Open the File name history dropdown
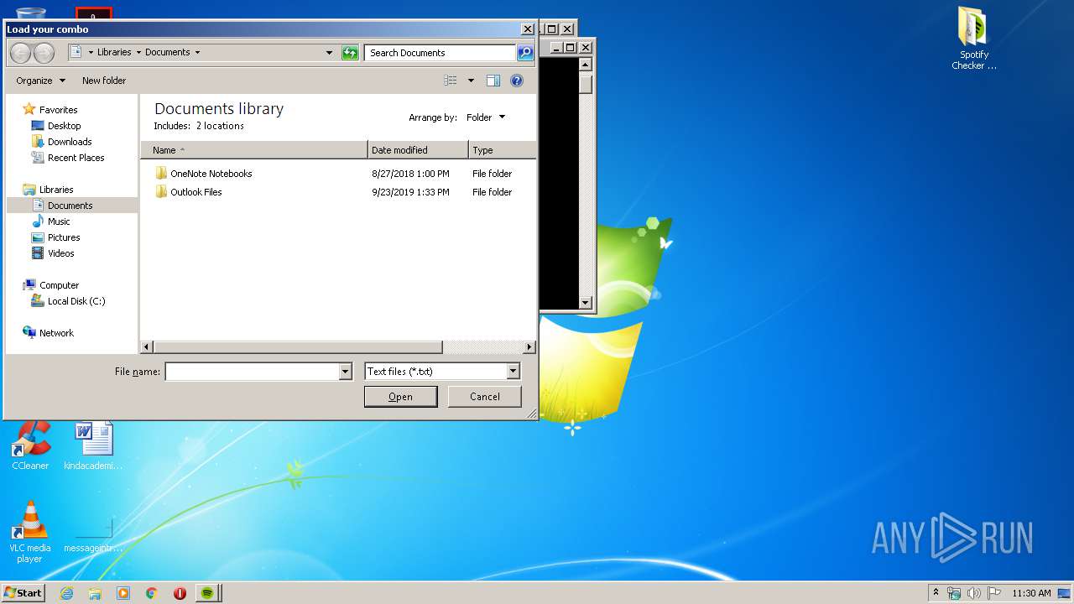This screenshot has width=1074, height=604. point(345,372)
